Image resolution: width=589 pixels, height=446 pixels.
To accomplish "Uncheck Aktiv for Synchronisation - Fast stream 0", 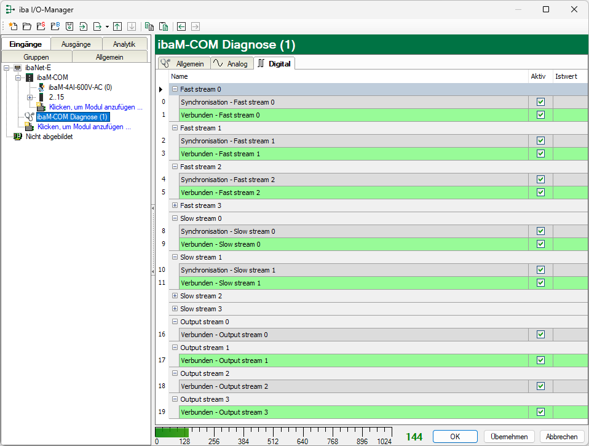I will [540, 102].
